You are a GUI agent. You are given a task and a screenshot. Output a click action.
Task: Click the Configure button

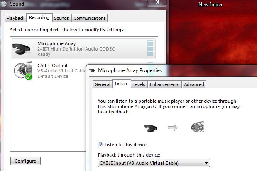click(25, 161)
